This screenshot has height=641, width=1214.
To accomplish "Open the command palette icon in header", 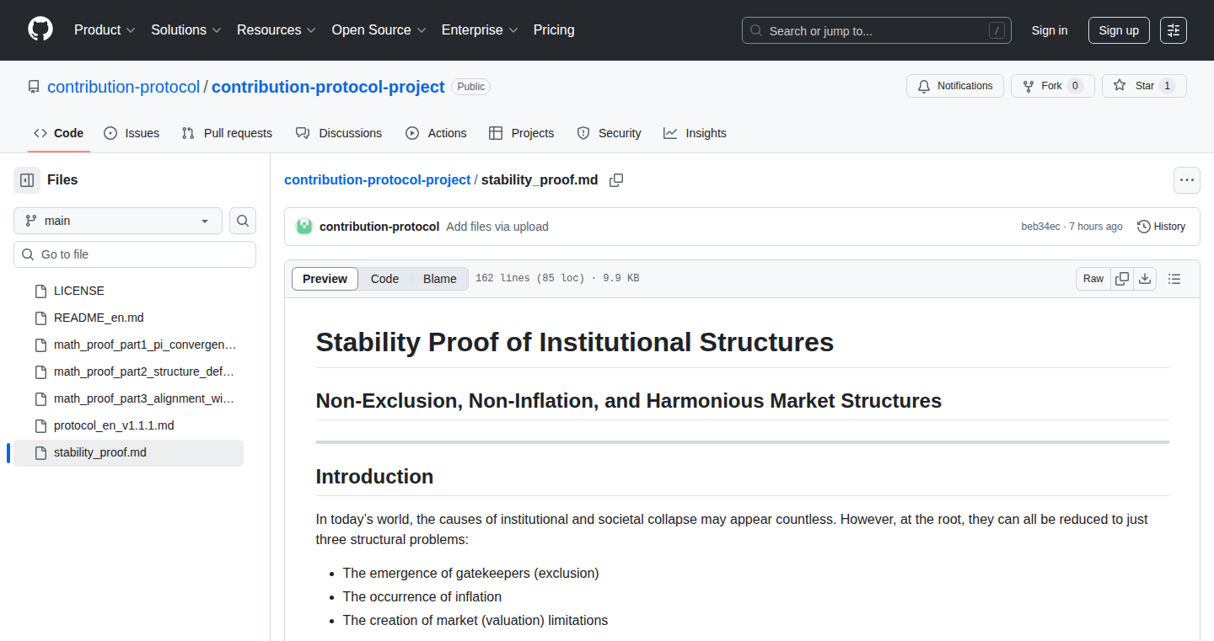I will click(1174, 30).
